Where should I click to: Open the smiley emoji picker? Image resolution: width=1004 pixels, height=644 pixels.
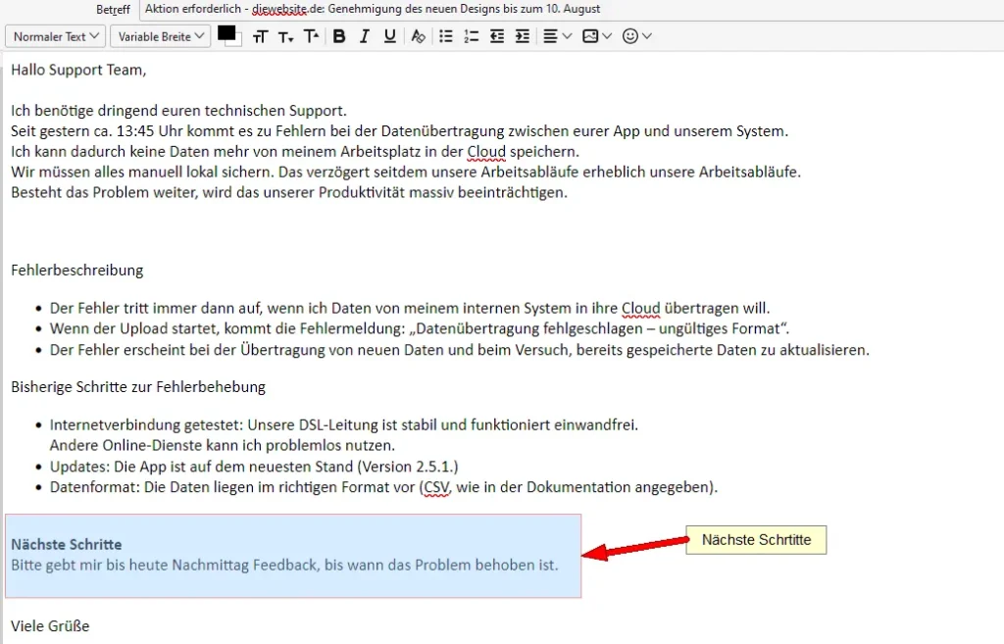(x=637, y=36)
